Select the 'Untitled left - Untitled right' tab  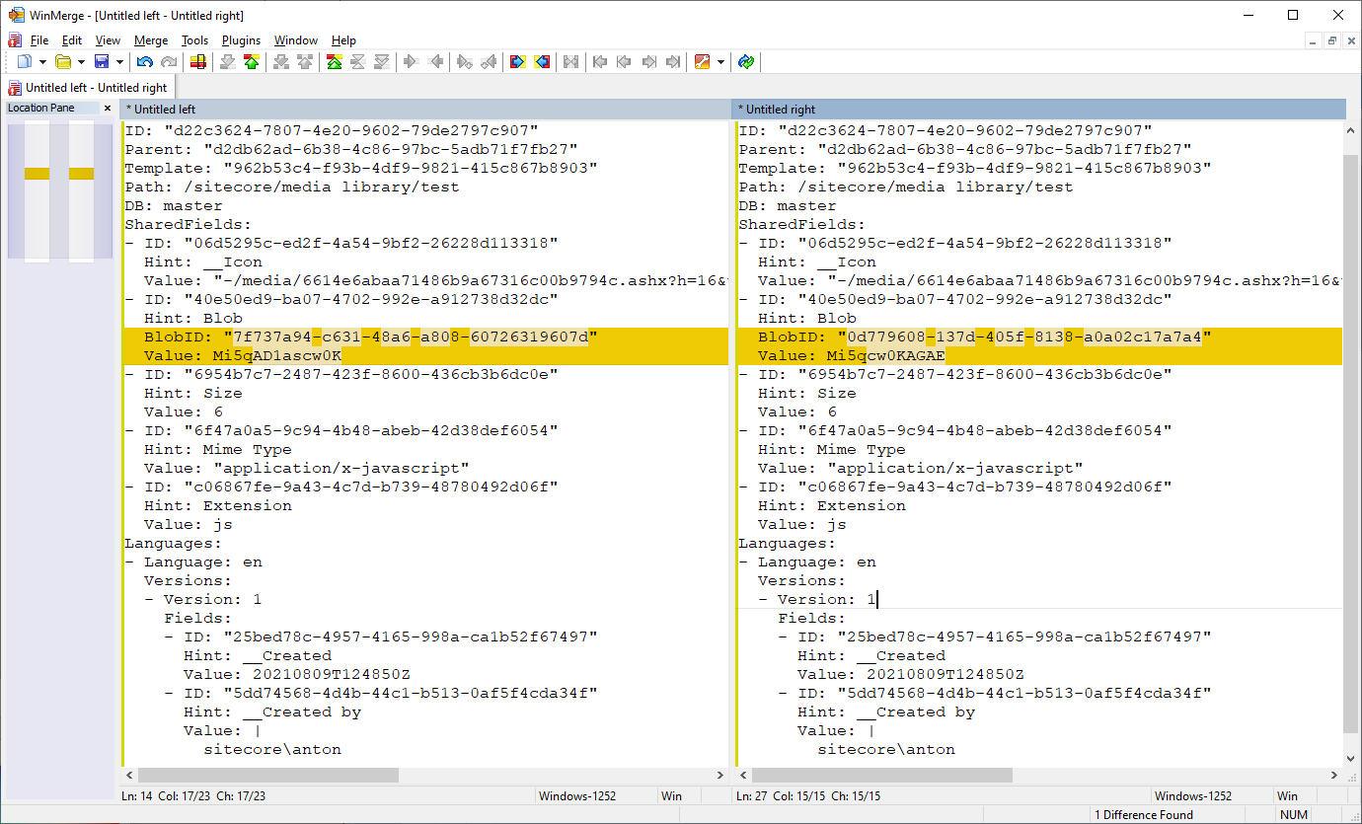pyautogui.click(x=88, y=88)
